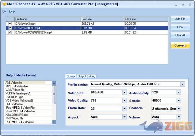Toggle the checkbox for D:\Movie\8996.mp4

[x=10, y=28]
